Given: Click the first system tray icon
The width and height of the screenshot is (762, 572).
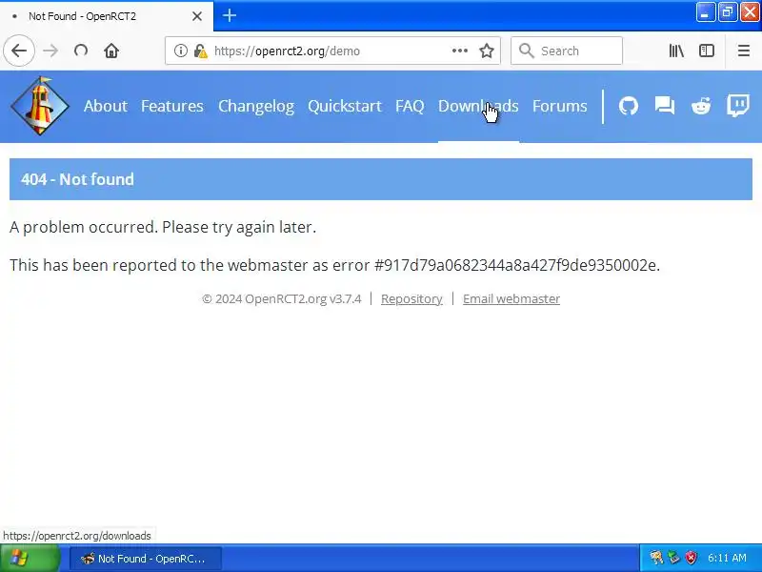Looking at the screenshot, I should (656, 558).
